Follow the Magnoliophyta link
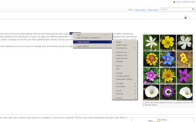Viewport: 196px width, 122px height. coord(52,34)
